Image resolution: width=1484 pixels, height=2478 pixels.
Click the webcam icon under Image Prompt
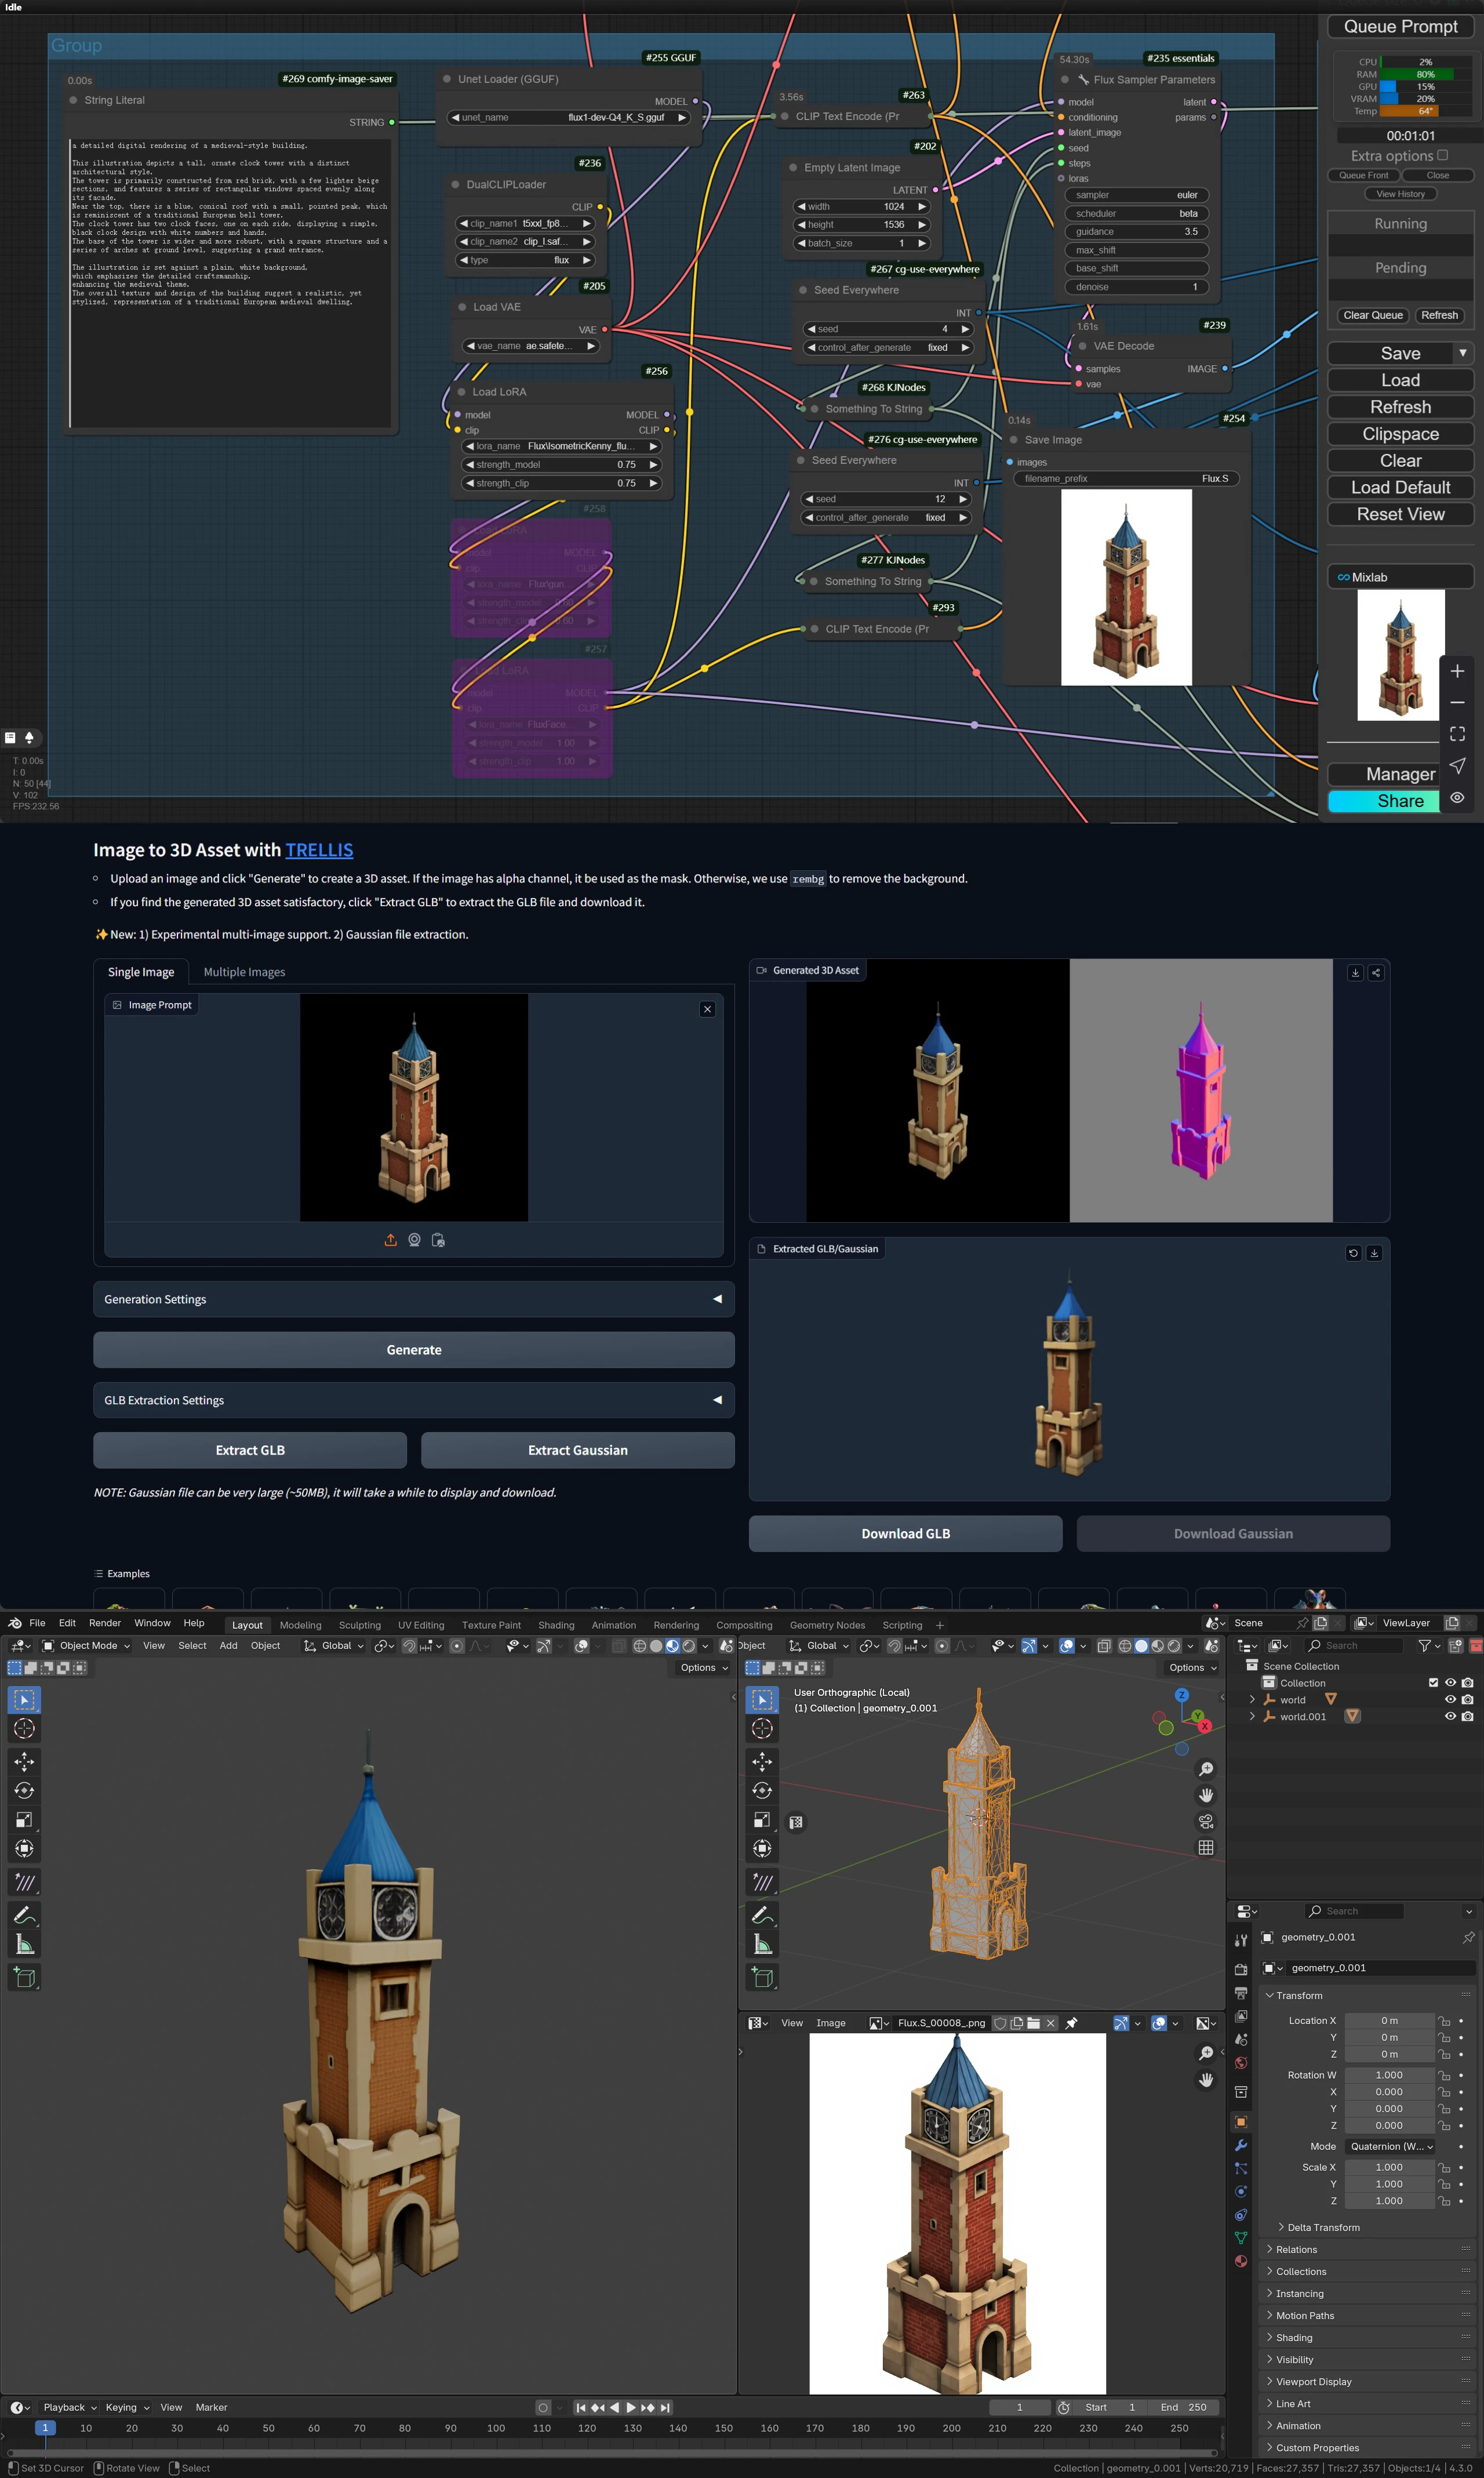click(x=414, y=1240)
